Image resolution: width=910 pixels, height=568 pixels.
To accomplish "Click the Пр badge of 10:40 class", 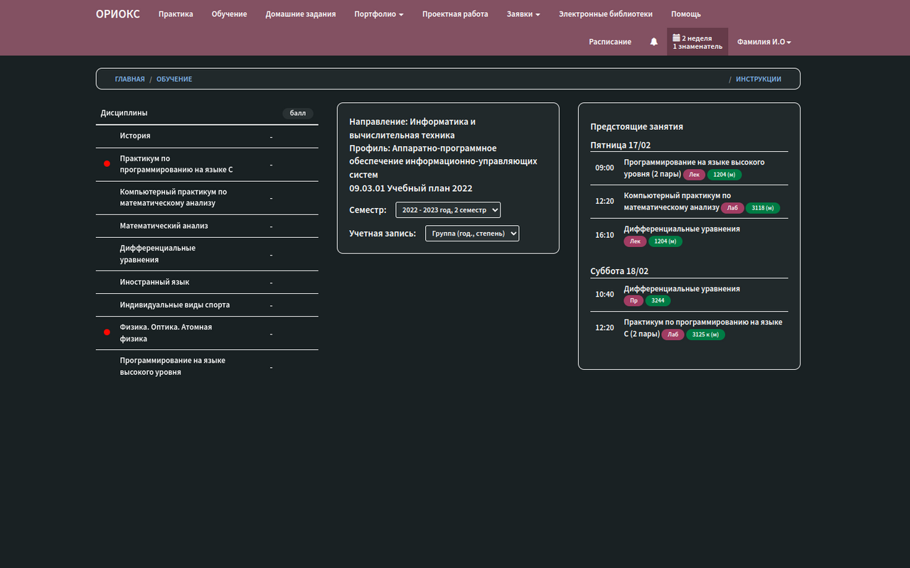I will (x=633, y=301).
